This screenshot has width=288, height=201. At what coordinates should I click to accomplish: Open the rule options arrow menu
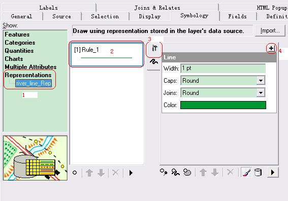131,173
